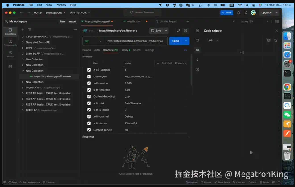Go back with the header back arrow
The height and width of the screenshot is (187, 295).
click(22, 12)
